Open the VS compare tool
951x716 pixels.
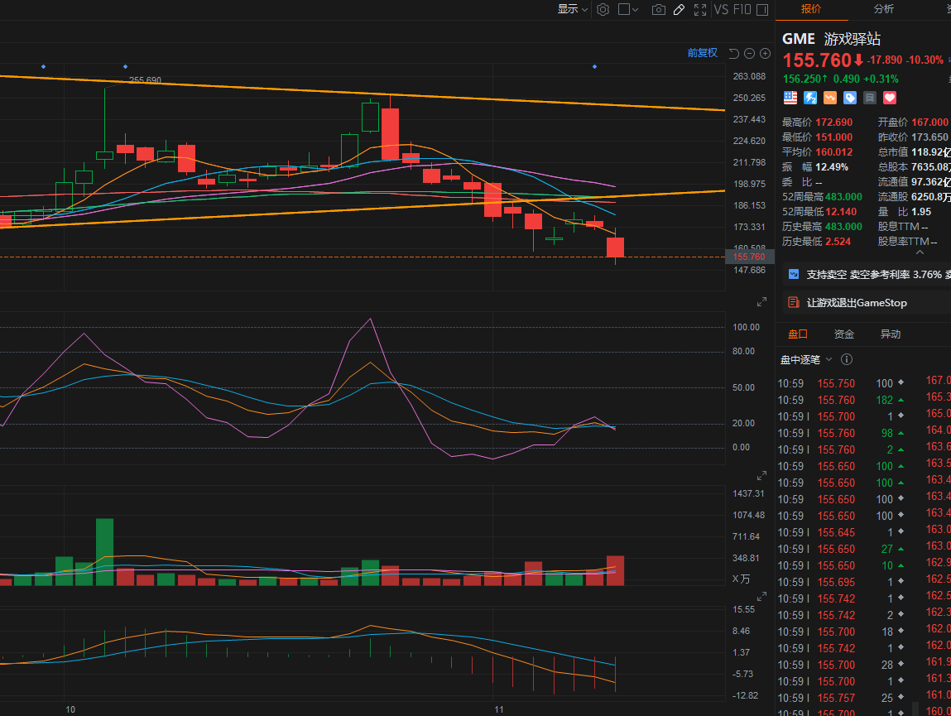pos(721,10)
